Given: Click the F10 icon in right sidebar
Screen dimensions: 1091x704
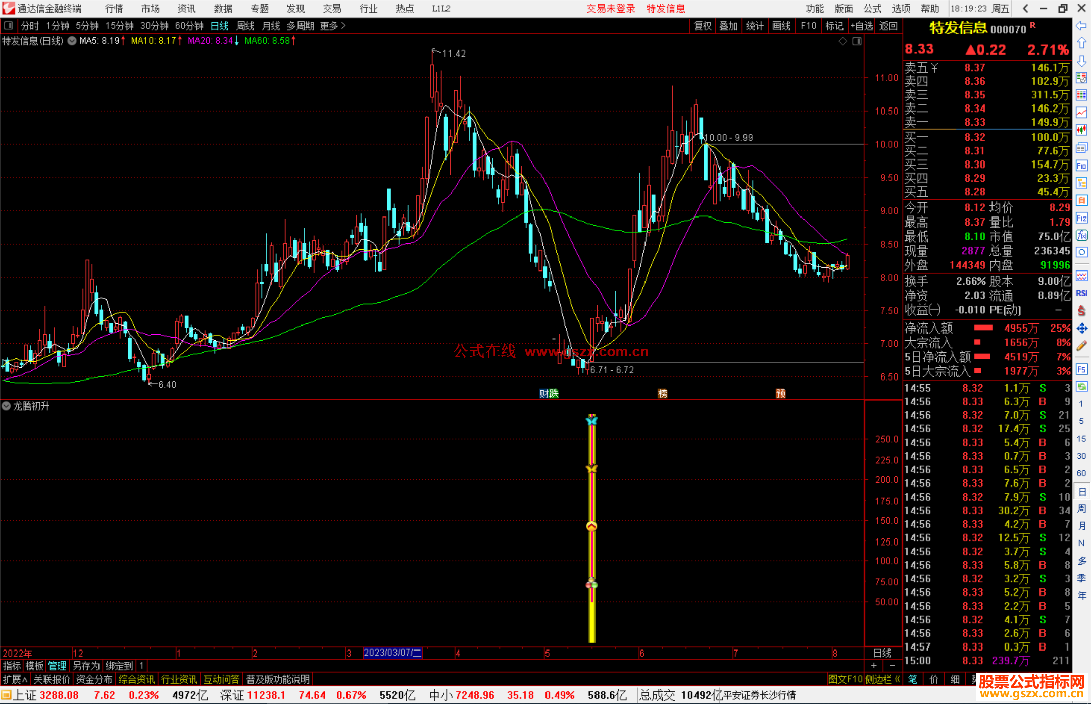Looking at the screenshot, I should pyautogui.click(x=1081, y=166).
